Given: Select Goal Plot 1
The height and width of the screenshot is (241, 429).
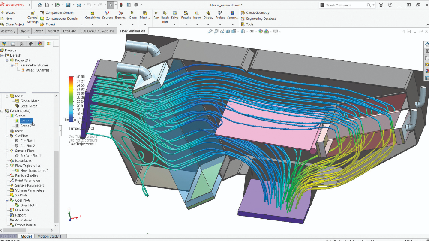Looking at the screenshot, I should click(x=28, y=205).
